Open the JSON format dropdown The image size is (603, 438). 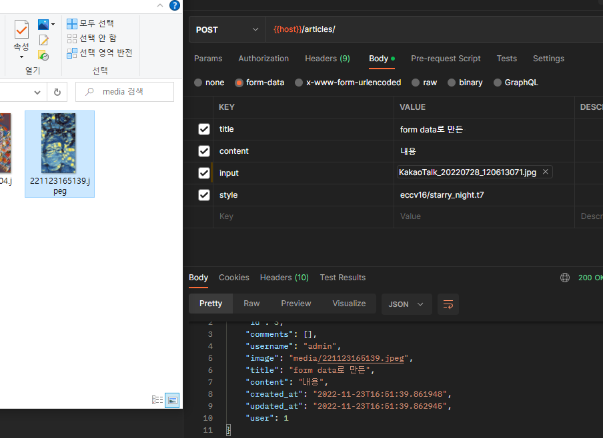click(x=406, y=304)
